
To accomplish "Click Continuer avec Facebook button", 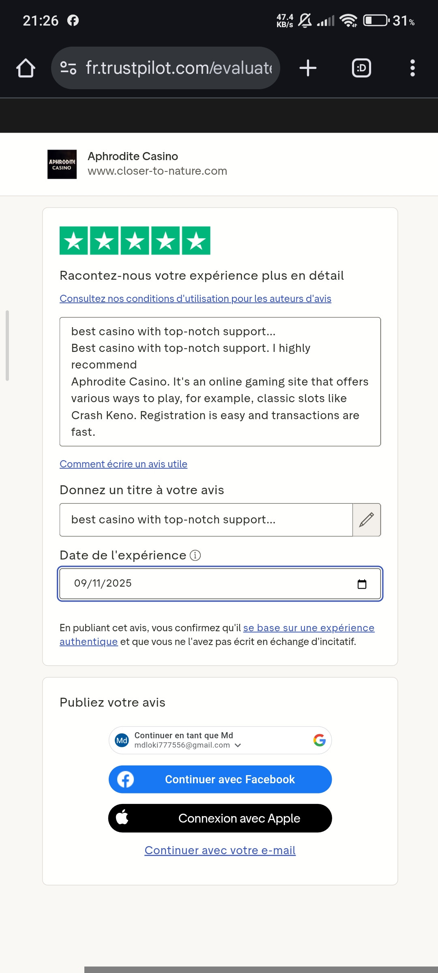I will [x=220, y=779].
